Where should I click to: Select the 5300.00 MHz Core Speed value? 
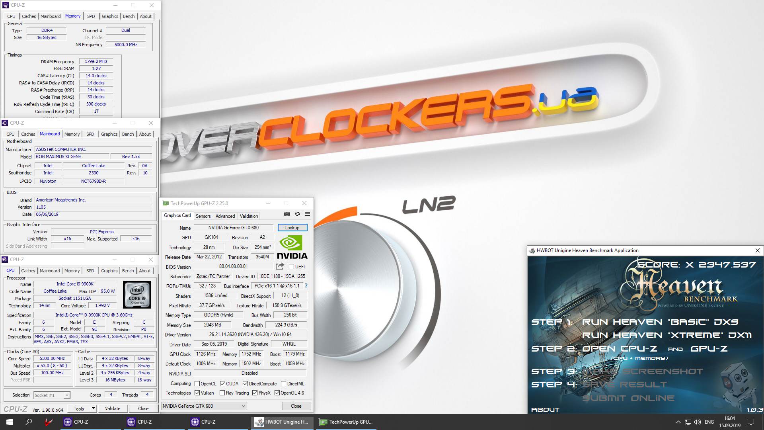(x=52, y=358)
